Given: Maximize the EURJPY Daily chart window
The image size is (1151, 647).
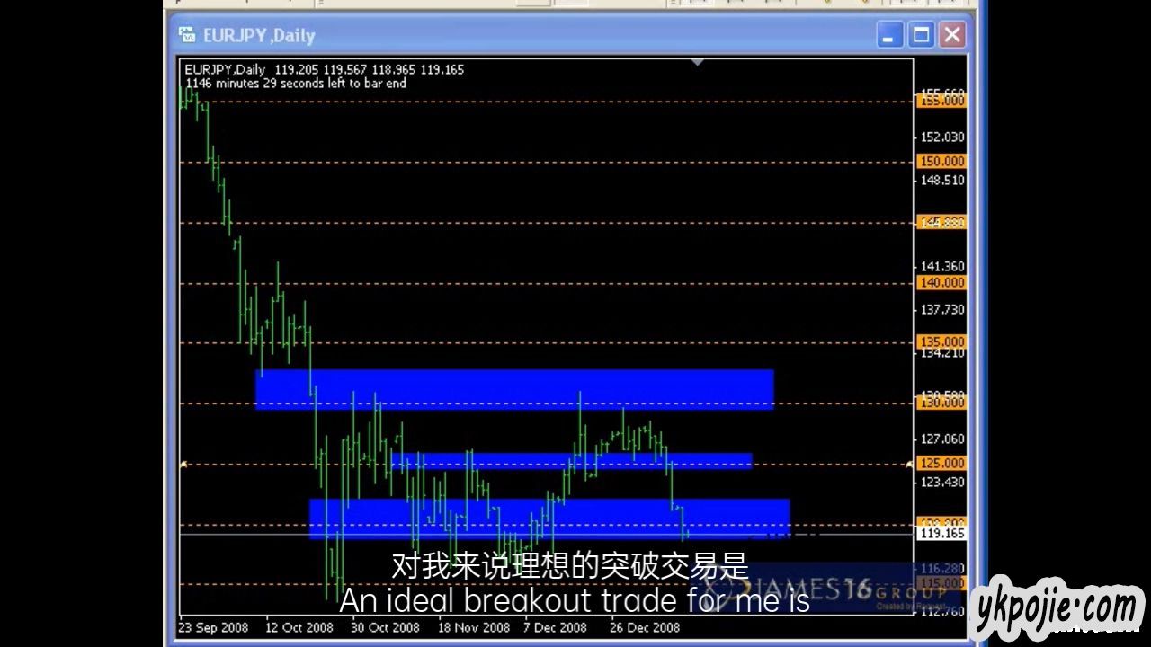Looking at the screenshot, I should [x=921, y=35].
